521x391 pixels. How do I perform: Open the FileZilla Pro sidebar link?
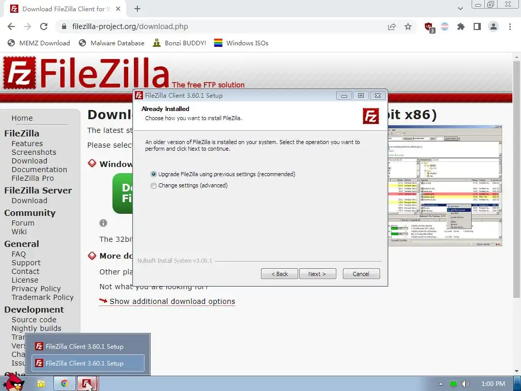click(33, 178)
